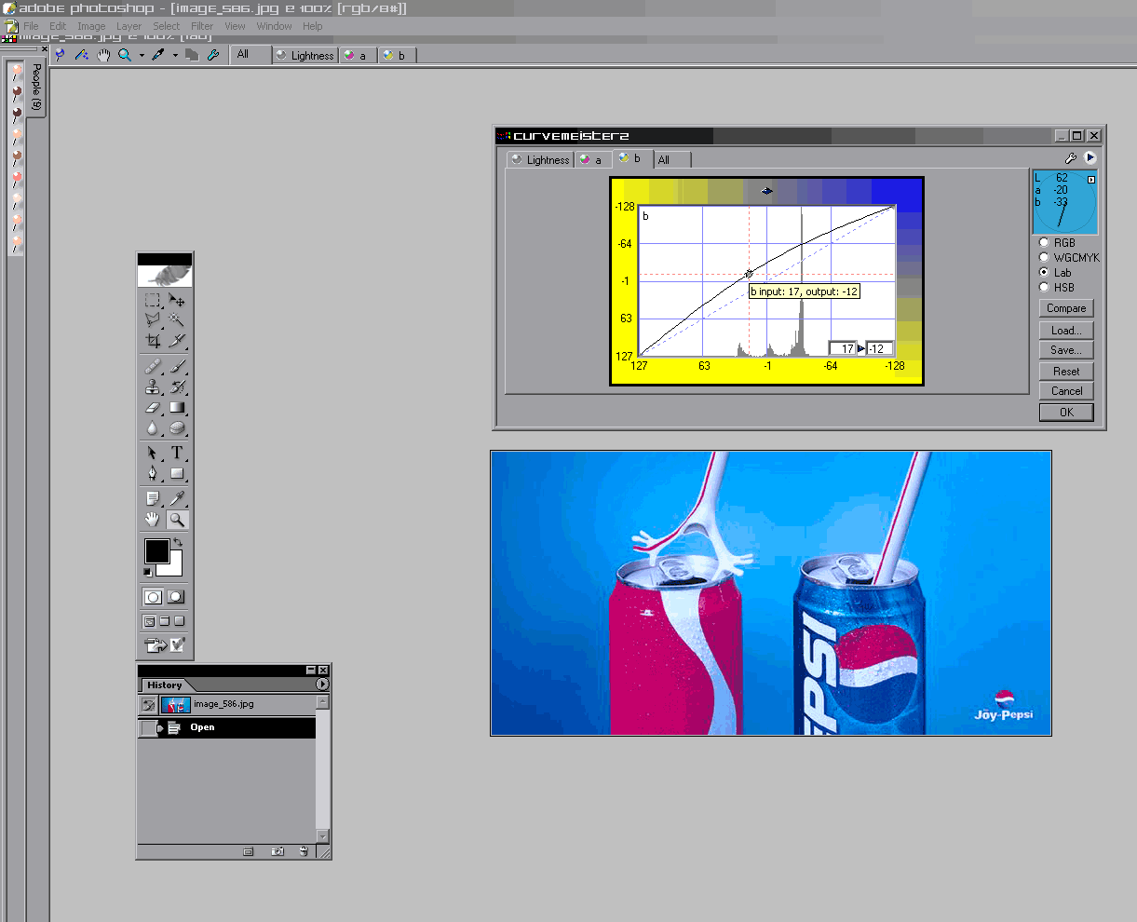Select the Sponge tool
The image size is (1137, 922).
click(x=177, y=428)
